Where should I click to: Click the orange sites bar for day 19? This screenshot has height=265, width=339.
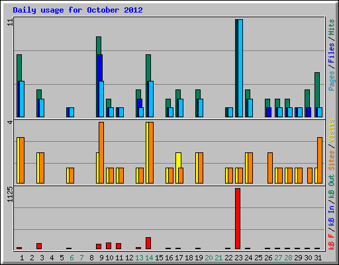201,168
